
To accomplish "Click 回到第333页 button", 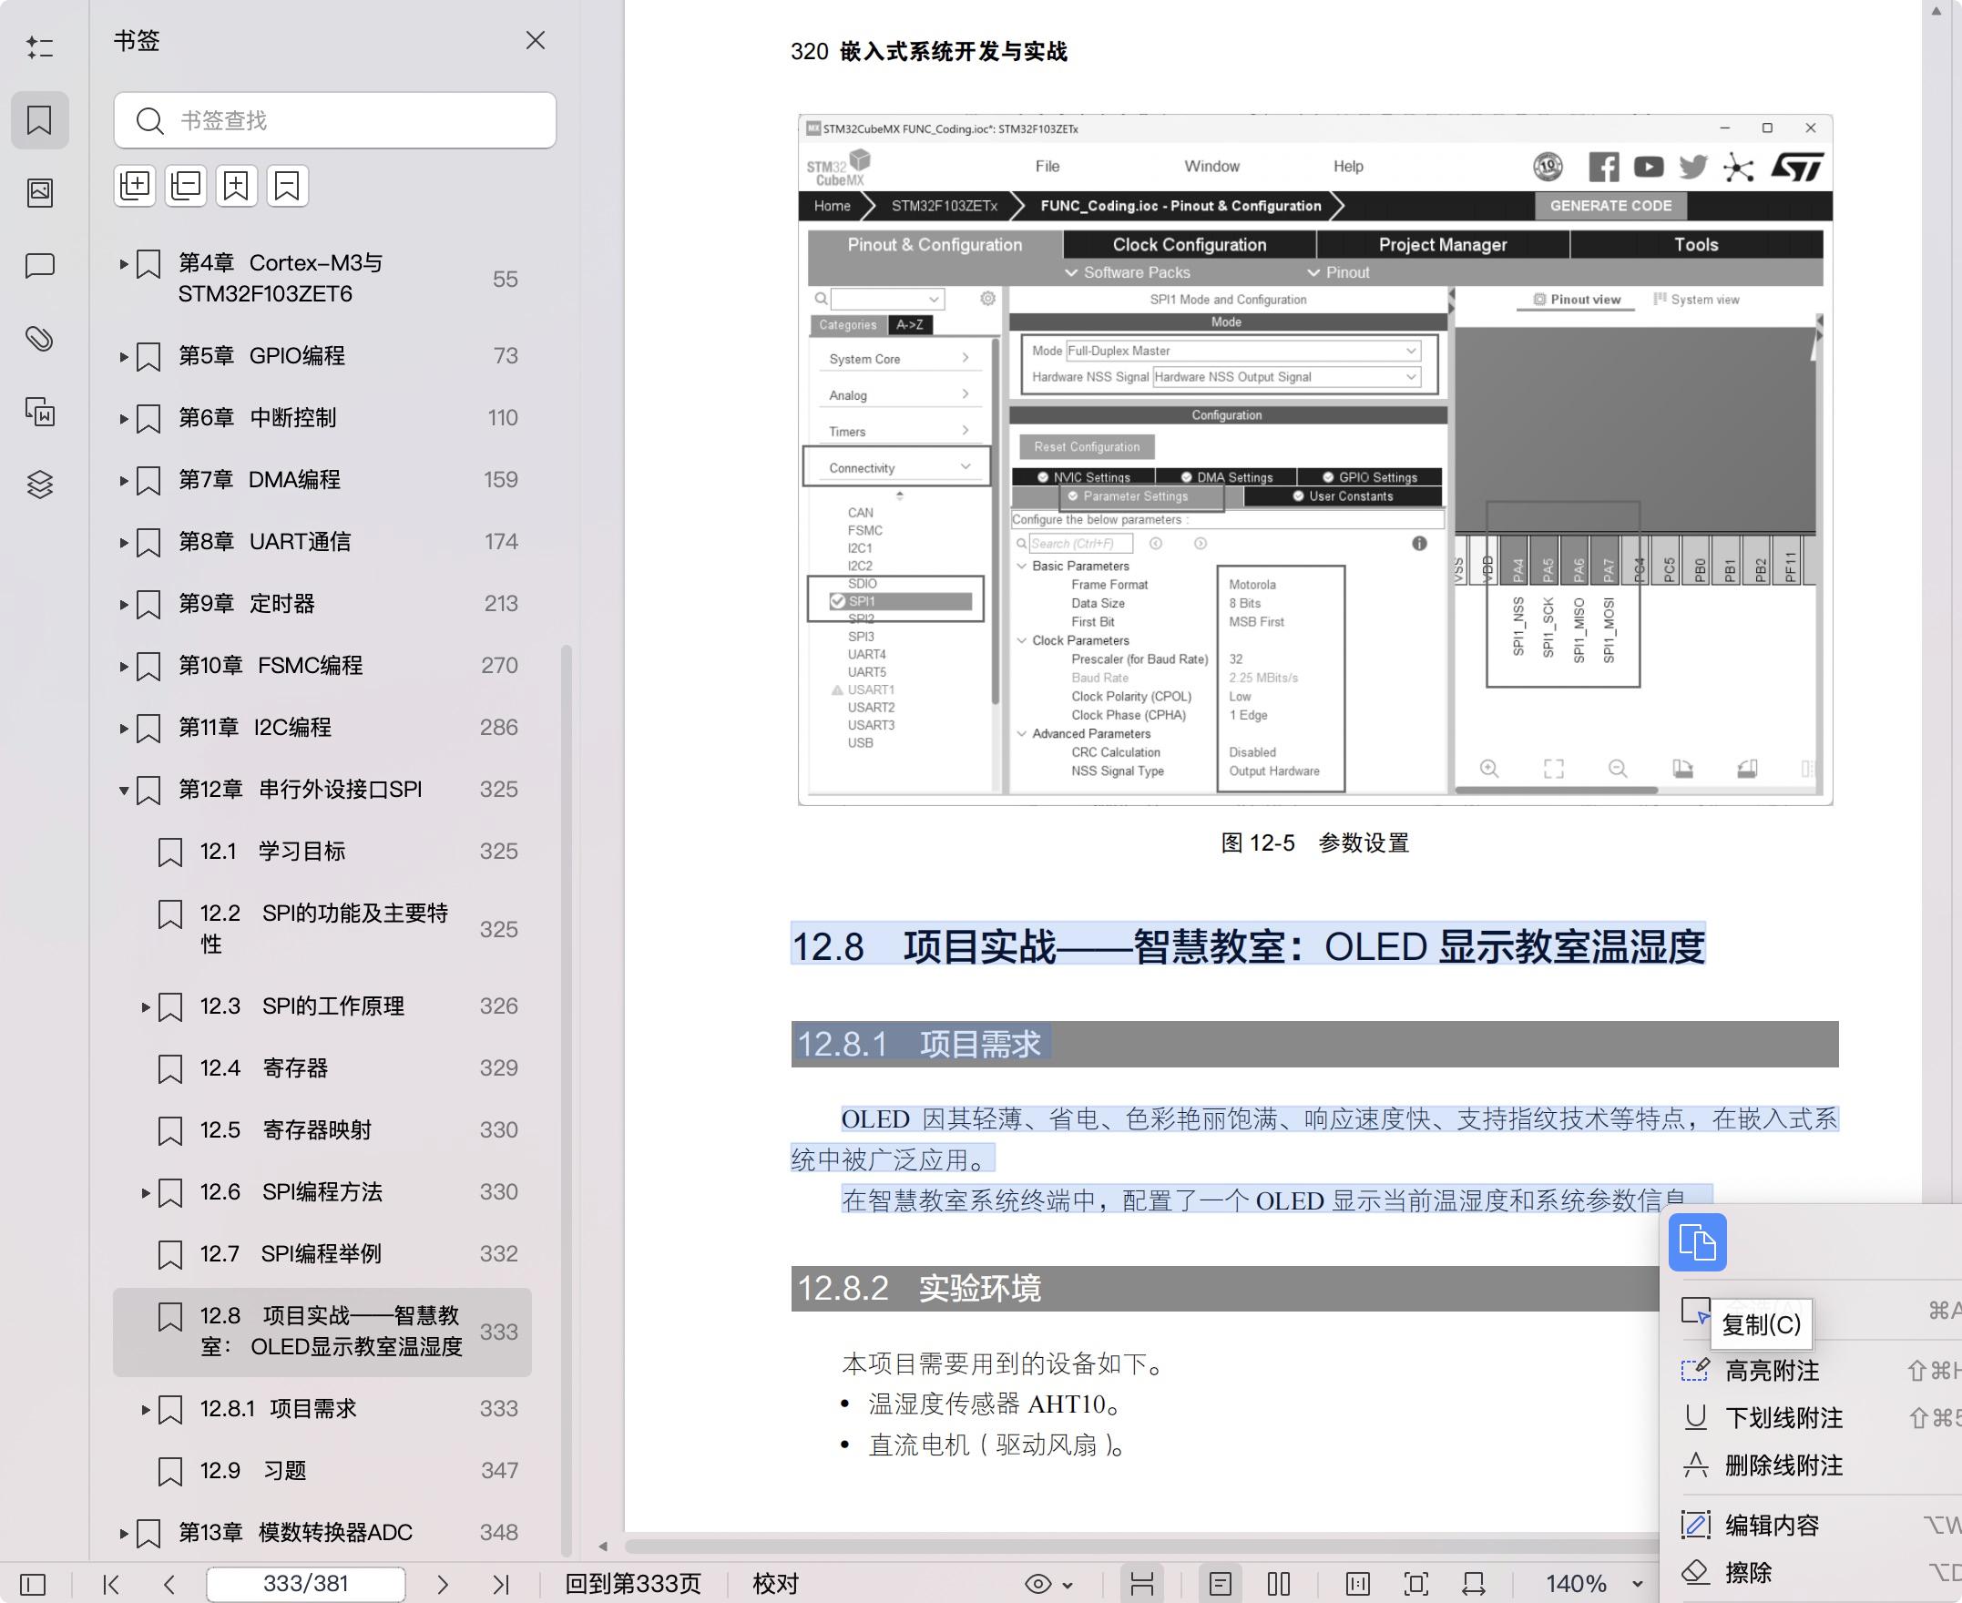I will pyautogui.click(x=633, y=1584).
